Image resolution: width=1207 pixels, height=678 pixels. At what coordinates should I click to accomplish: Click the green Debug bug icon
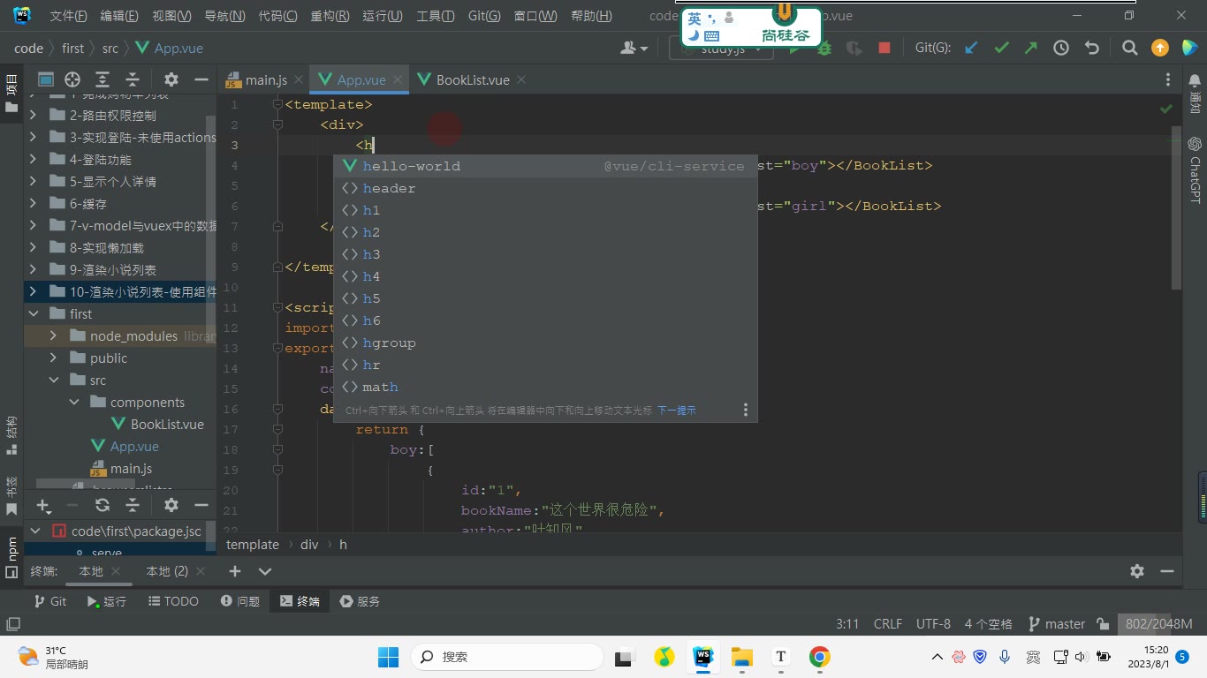pyautogui.click(x=824, y=48)
